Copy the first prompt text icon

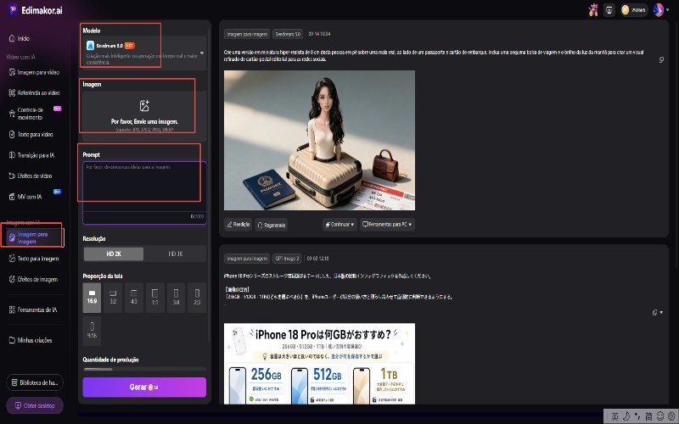click(661, 59)
